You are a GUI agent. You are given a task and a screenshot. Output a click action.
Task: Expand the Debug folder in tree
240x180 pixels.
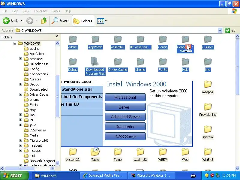point(20,84)
